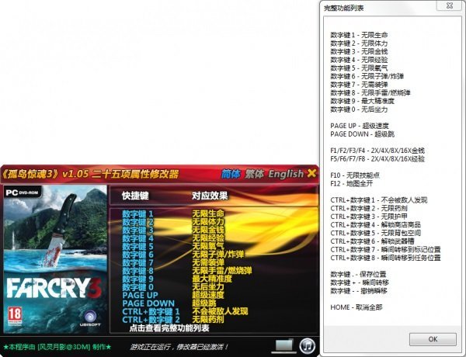This screenshot has height=357, width=466.
Task: Click CTRL+数字键 7 瞬间转移到标记位置 line
Action: pos(385,249)
